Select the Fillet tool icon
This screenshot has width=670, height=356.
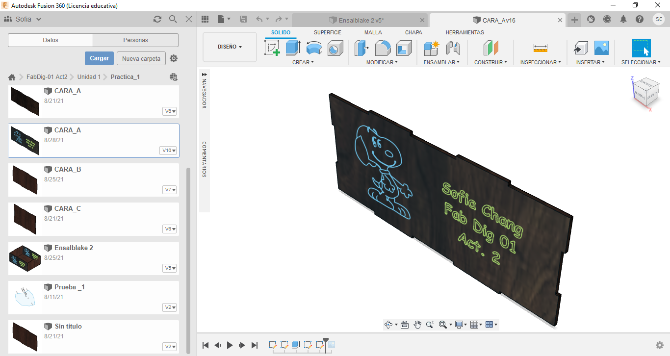383,48
